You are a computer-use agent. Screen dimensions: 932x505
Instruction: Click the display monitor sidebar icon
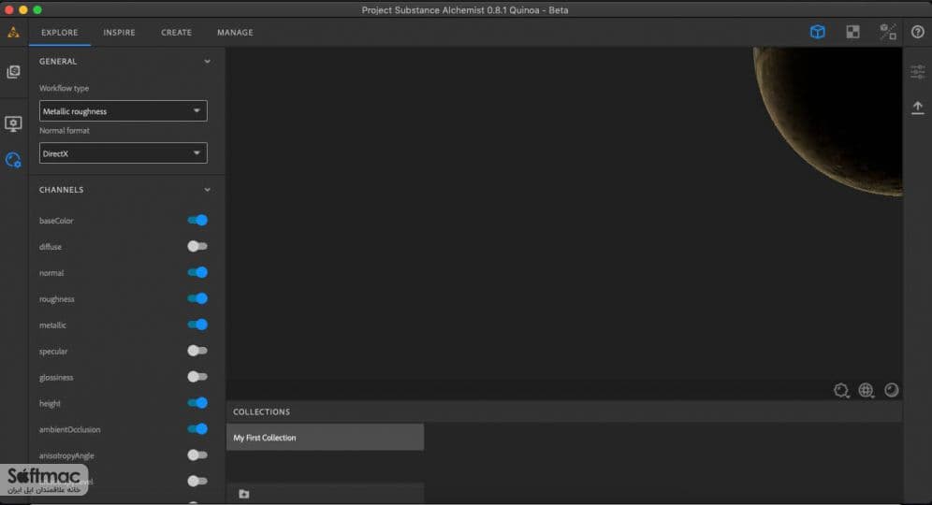[x=13, y=123]
